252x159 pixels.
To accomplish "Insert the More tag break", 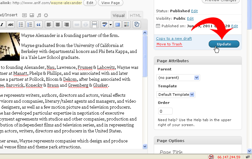I will pyautogui.click(x=94, y=24).
